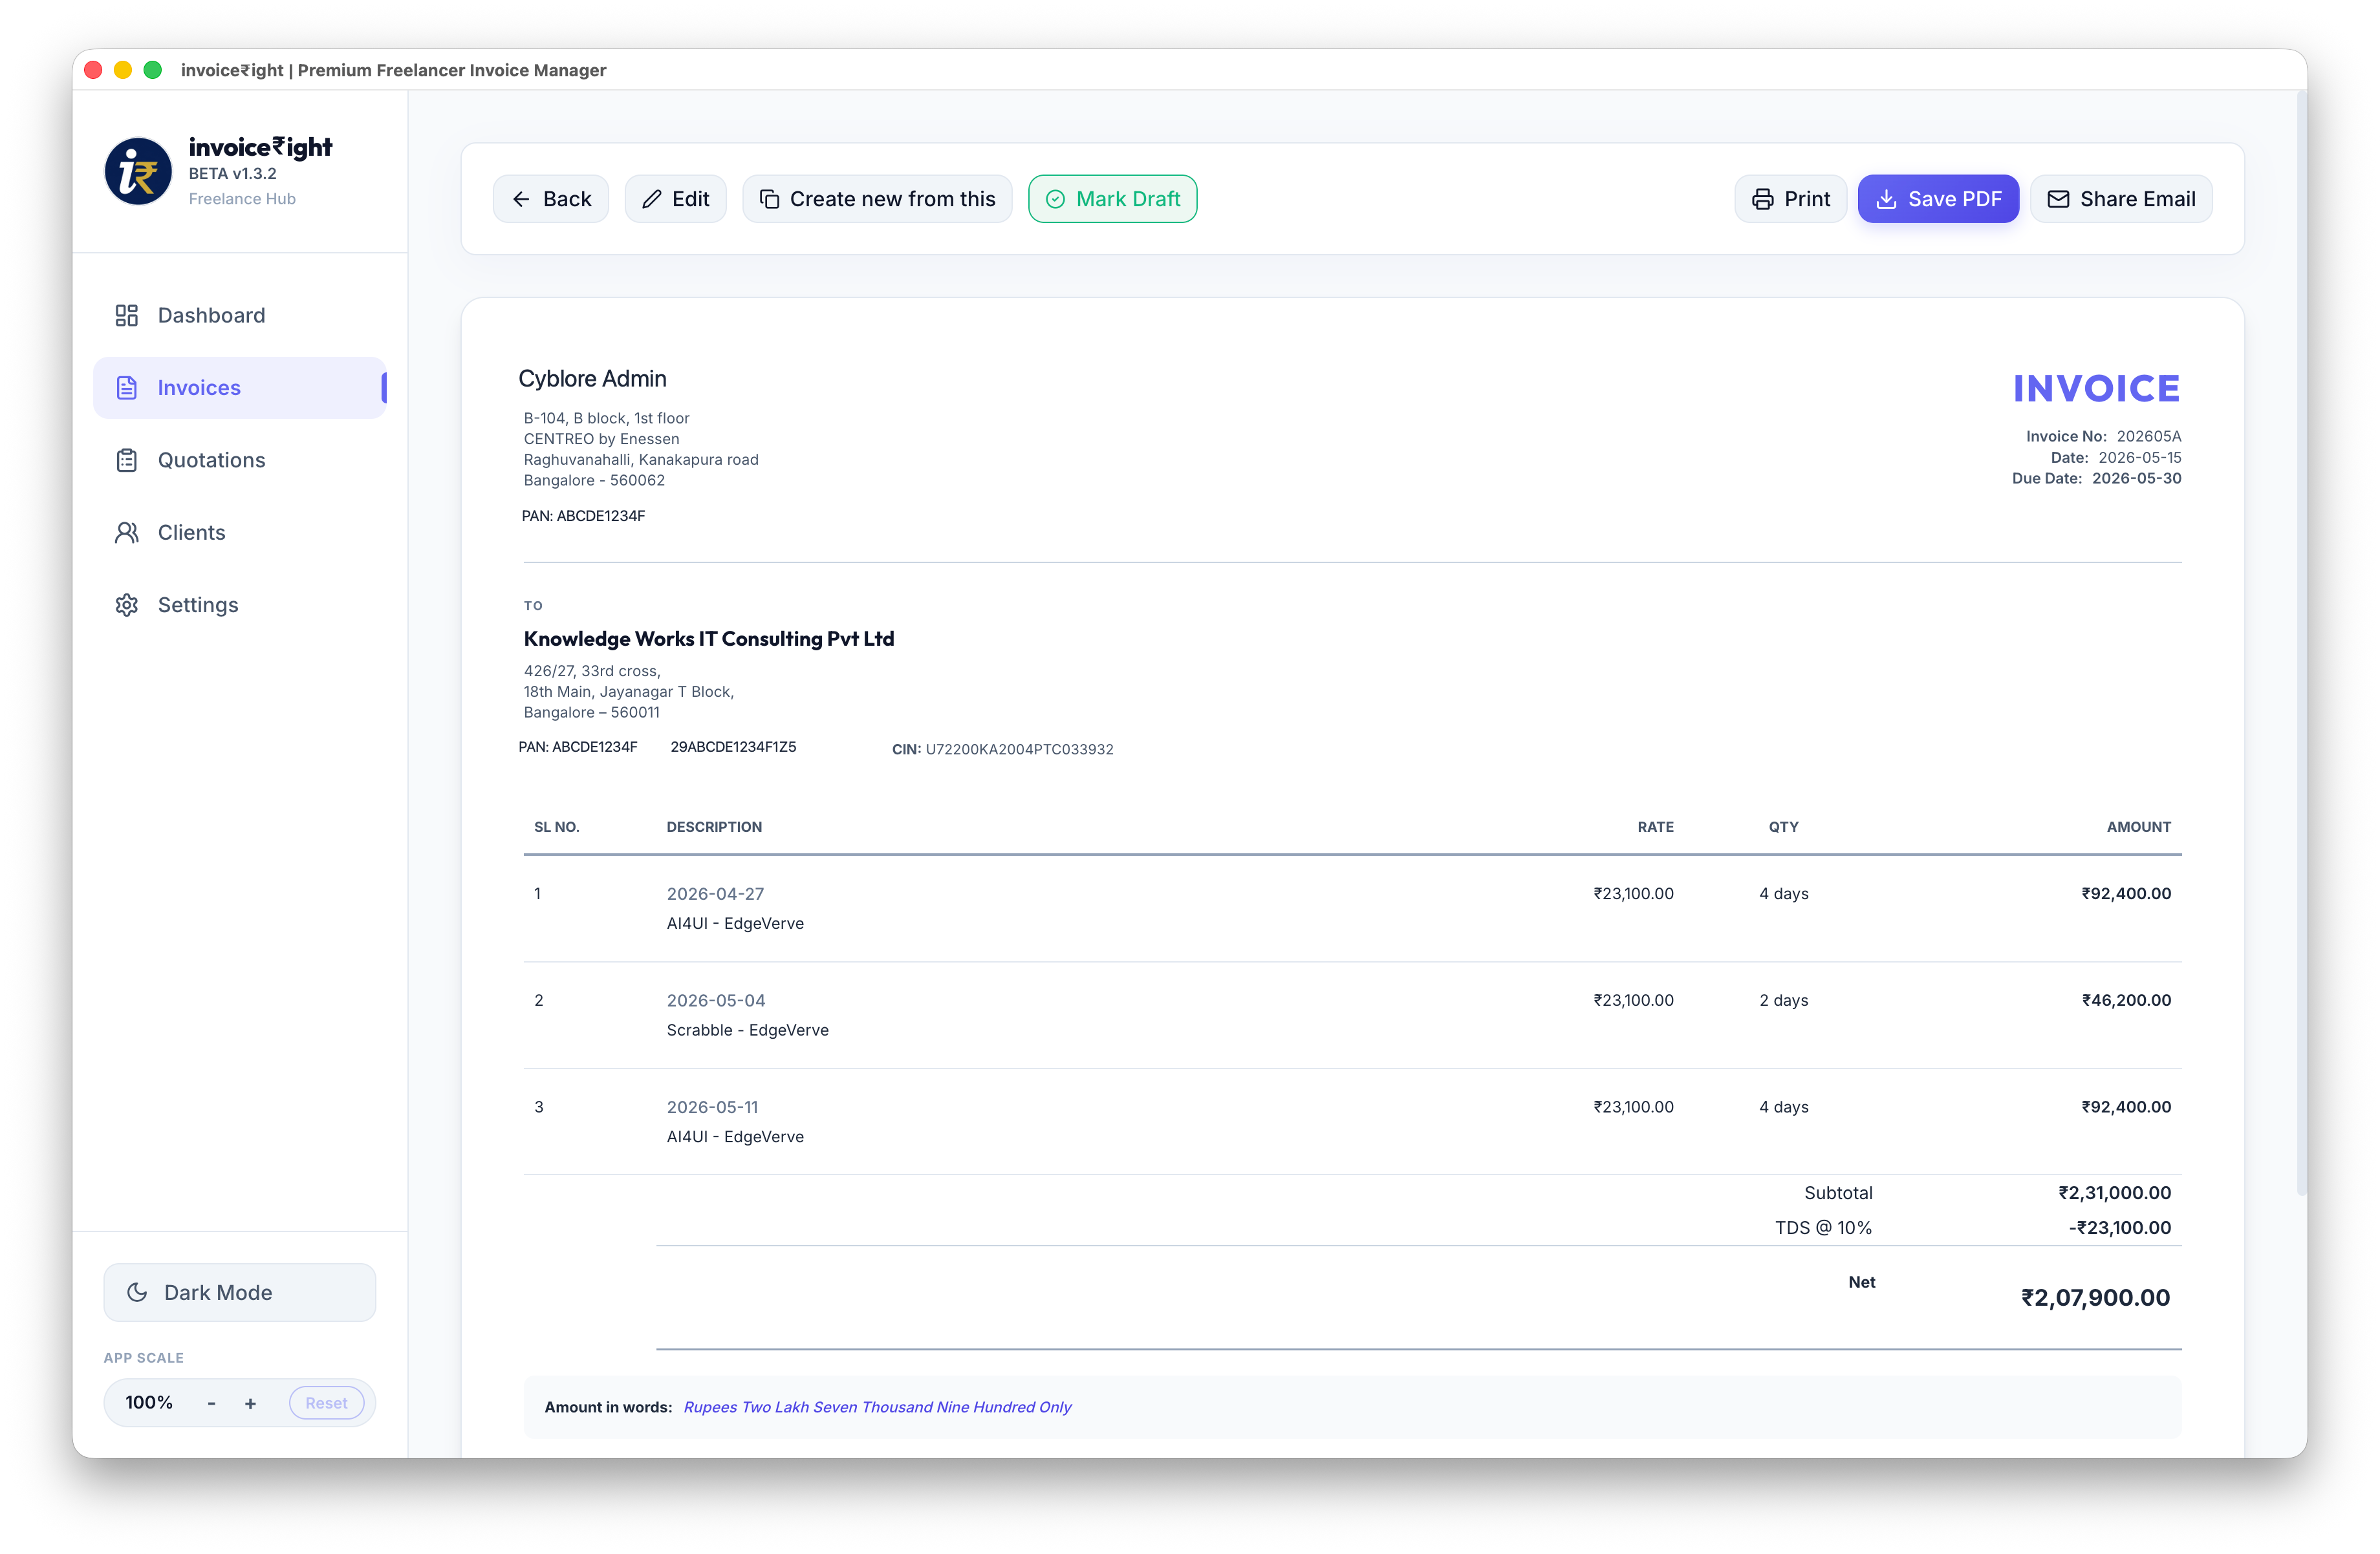2380x1554 pixels.
Task: Click the Edit pencil icon
Action: coord(651,200)
